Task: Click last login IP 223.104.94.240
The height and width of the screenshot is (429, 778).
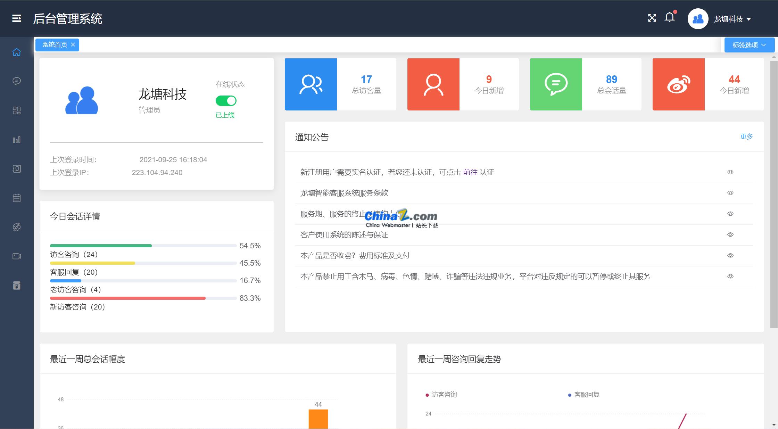Action: click(157, 173)
